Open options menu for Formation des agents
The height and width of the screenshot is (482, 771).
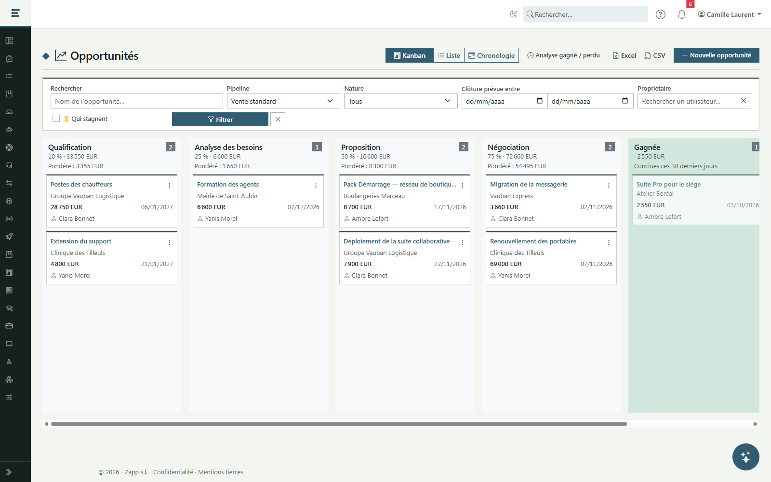316,186
